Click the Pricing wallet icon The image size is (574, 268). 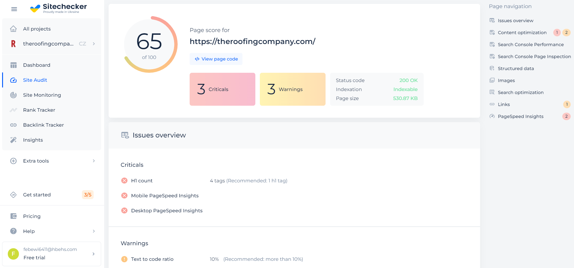[14, 216]
